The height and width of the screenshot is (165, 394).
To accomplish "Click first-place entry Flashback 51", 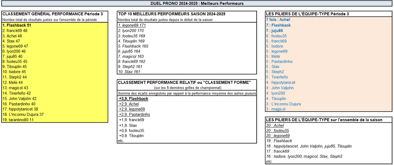I will (17, 25).
